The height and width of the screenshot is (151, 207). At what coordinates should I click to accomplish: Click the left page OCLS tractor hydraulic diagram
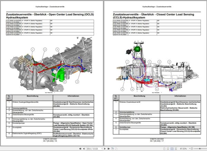coord(51,64)
